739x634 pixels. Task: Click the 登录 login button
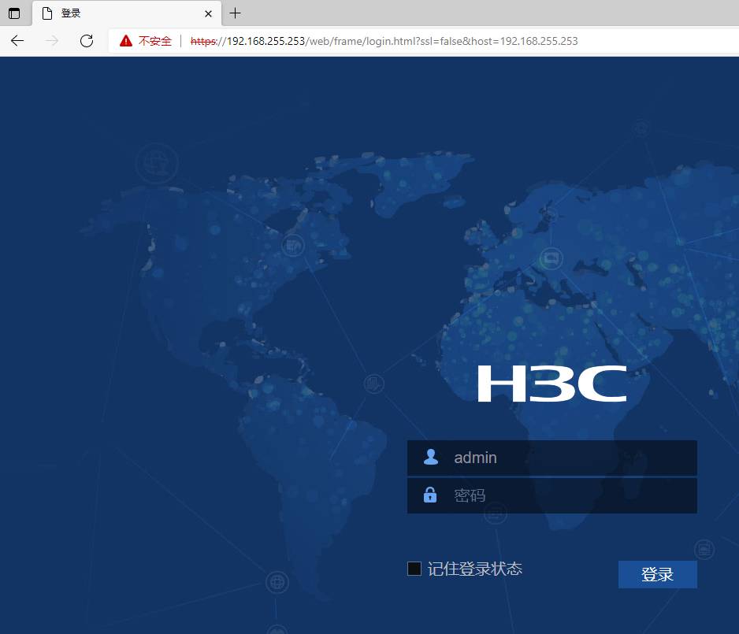658,574
